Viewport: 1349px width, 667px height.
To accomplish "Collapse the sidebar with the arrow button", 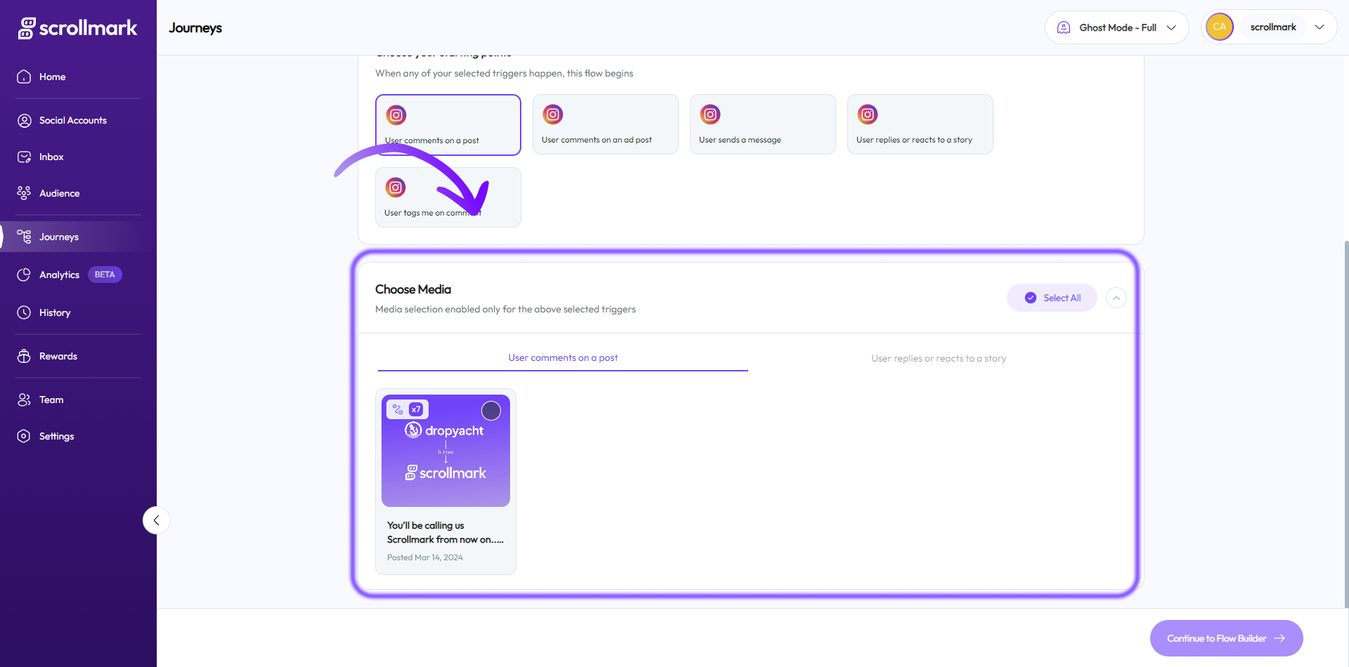I will (x=156, y=520).
